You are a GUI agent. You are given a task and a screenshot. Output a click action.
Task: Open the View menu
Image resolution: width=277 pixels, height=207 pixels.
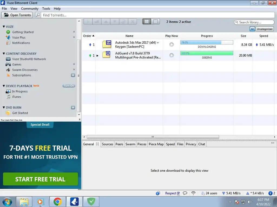[14, 8]
